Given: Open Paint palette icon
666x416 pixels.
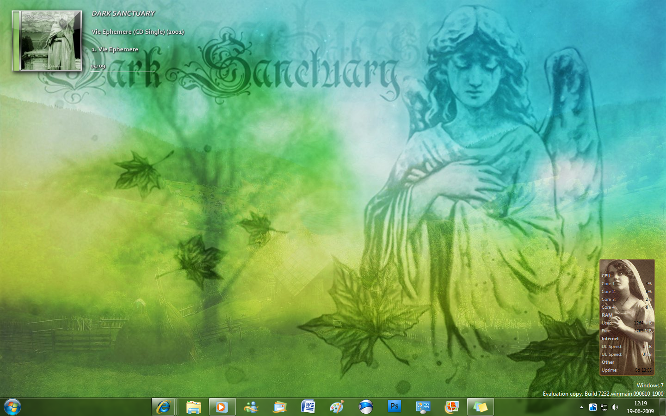Looking at the screenshot, I should click(337, 407).
